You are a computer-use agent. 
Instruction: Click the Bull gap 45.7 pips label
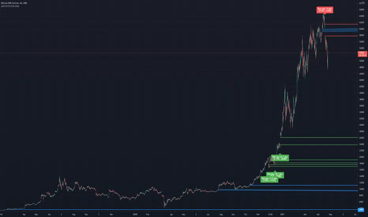click(x=280, y=158)
